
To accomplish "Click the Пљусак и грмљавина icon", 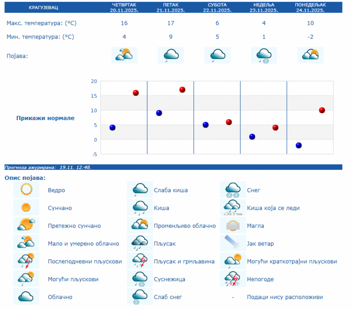I will 140,261.
